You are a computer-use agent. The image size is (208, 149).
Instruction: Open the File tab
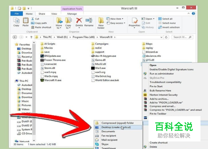[17, 14]
